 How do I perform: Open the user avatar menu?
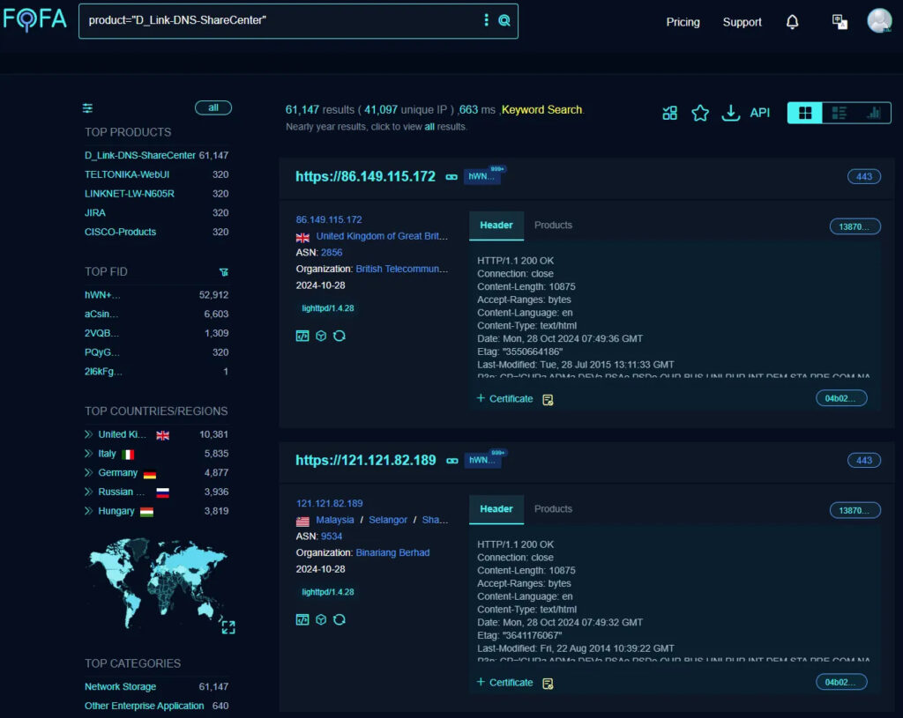click(879, 21)
